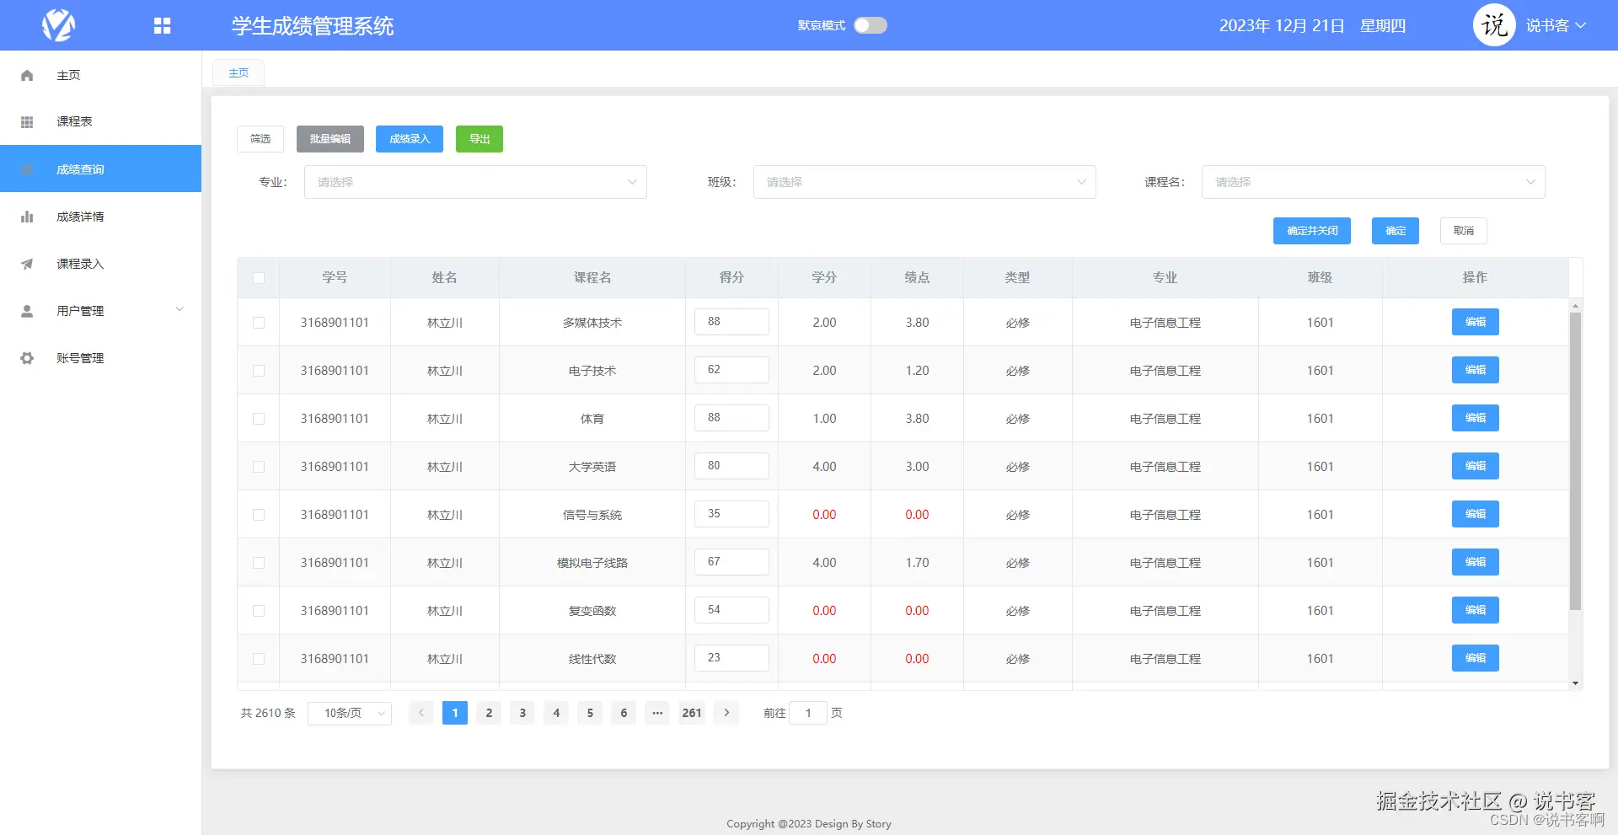Check the 线性代数 row checkbox

259,659
